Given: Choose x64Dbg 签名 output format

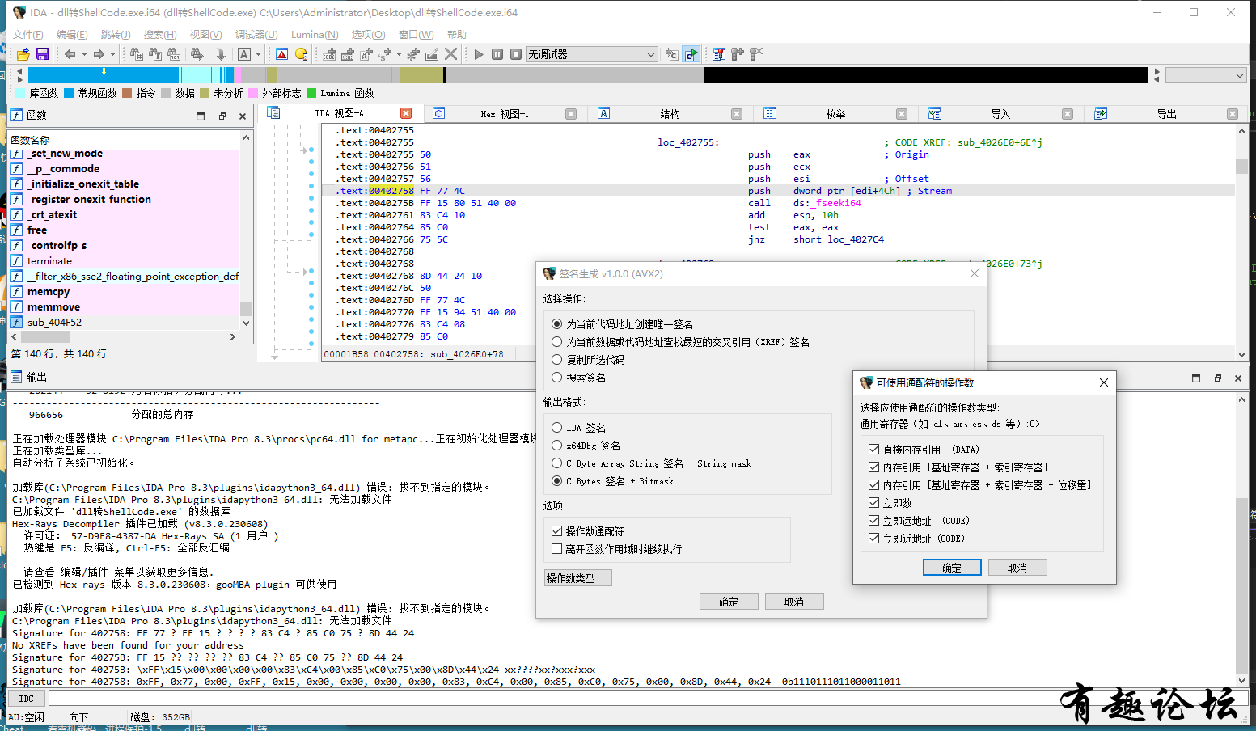Looking at the screenshot, I should coord(556,445).
